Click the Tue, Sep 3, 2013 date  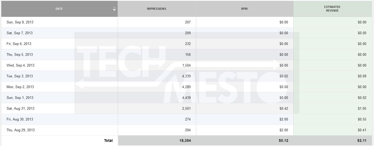click(20, 76)
